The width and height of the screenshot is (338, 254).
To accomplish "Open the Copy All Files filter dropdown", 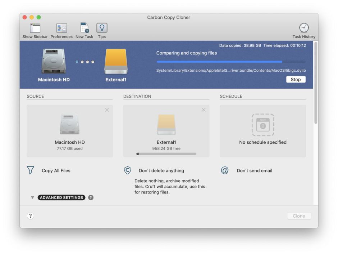I will pyautogui.click(x=56, y=170).
